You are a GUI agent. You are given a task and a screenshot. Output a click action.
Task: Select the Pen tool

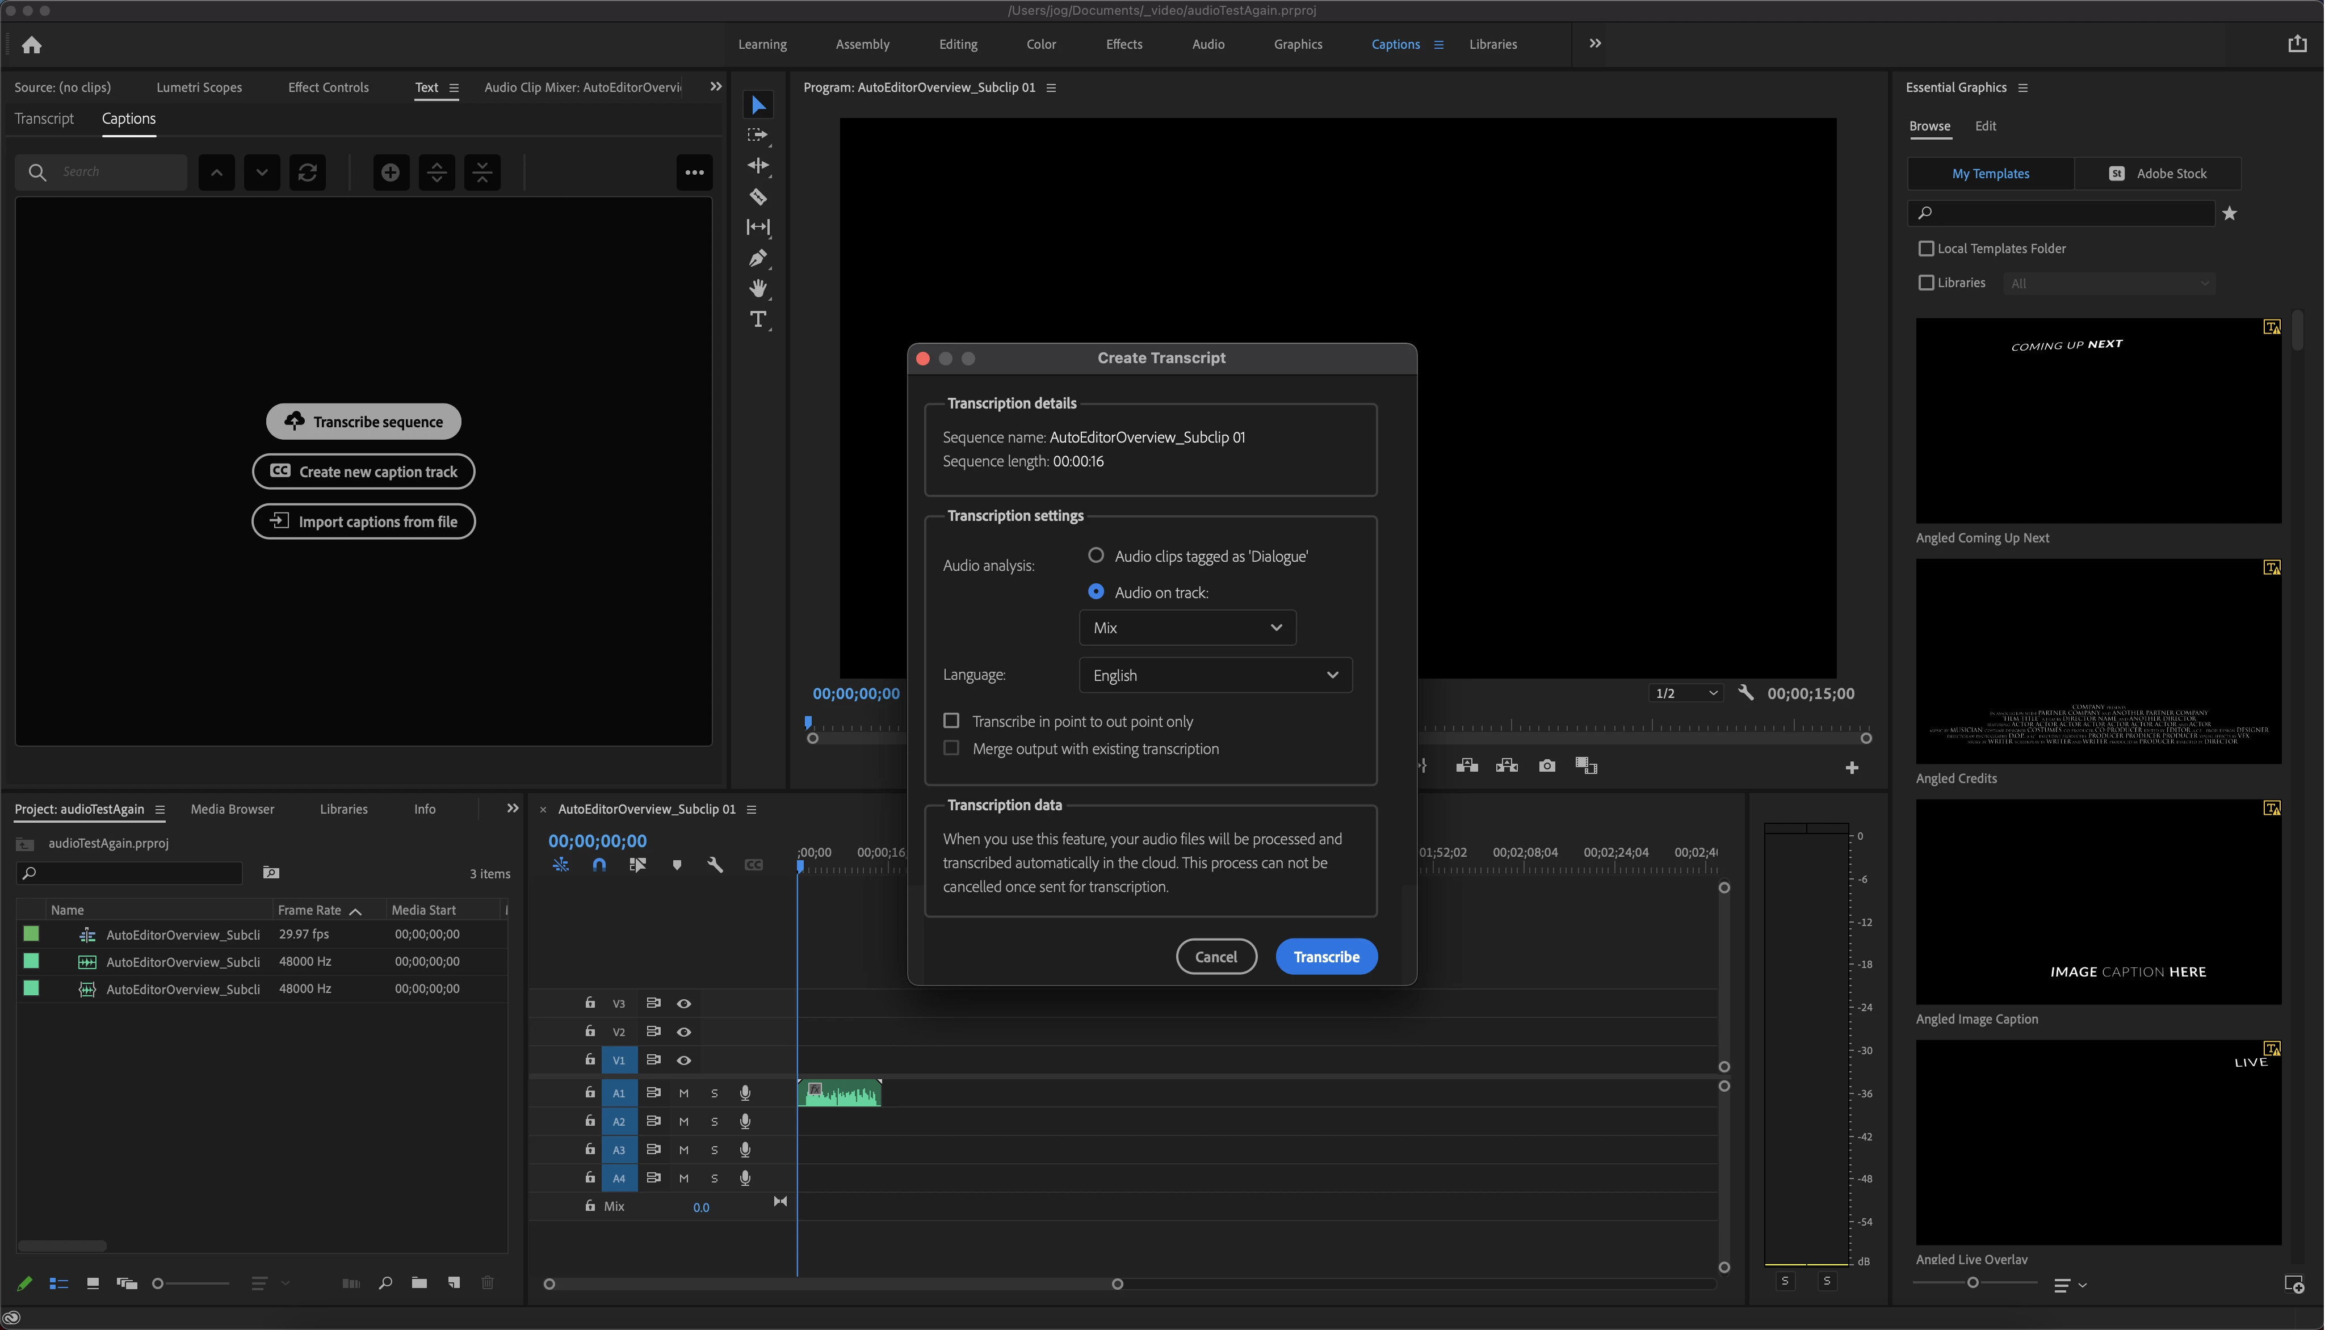point(757,259)
